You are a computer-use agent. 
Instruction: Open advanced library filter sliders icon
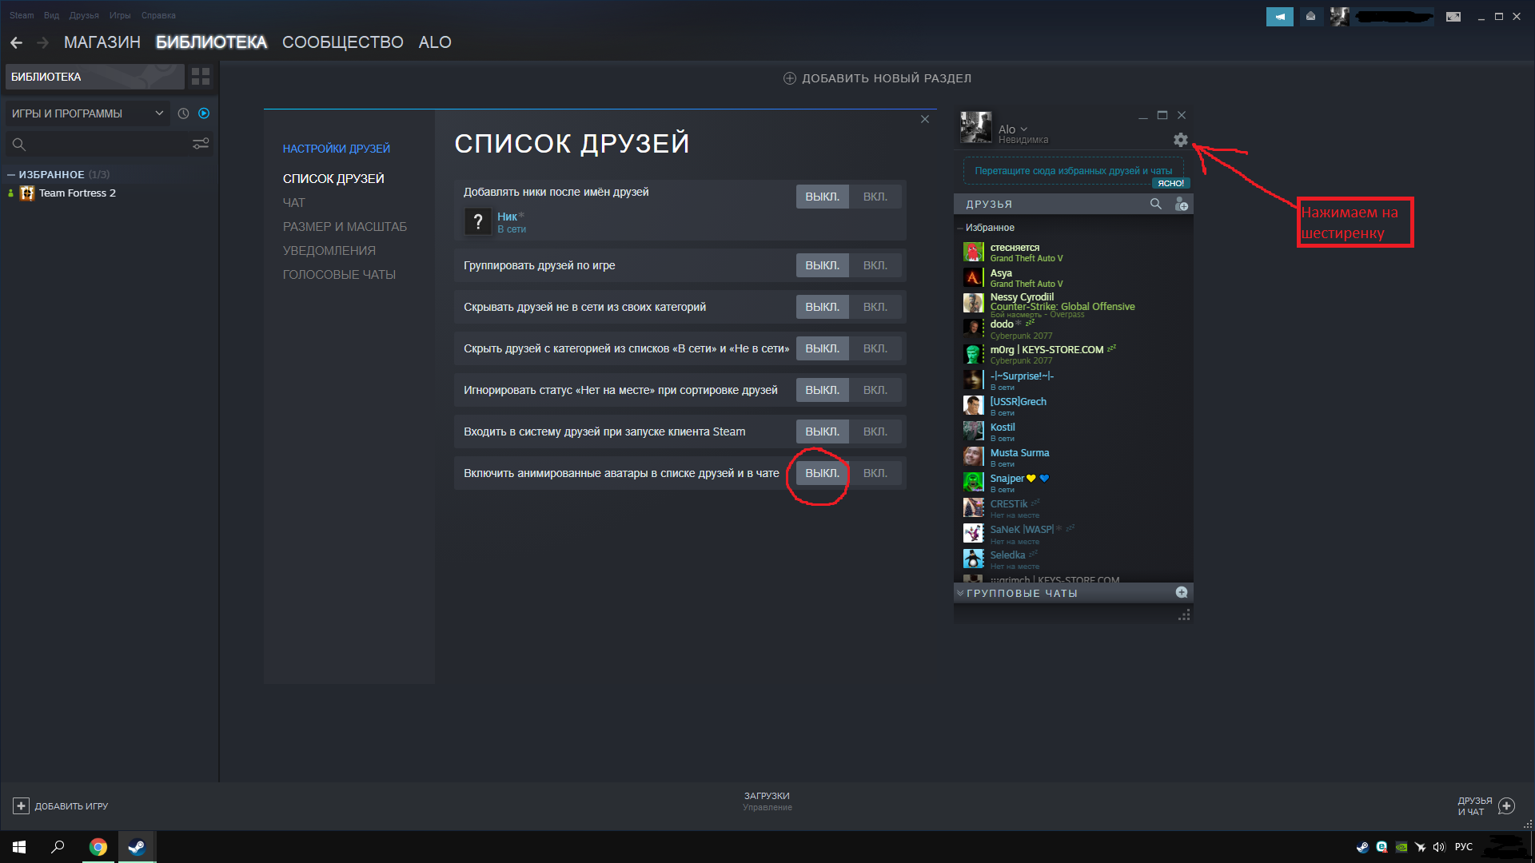tap(201, 144)
